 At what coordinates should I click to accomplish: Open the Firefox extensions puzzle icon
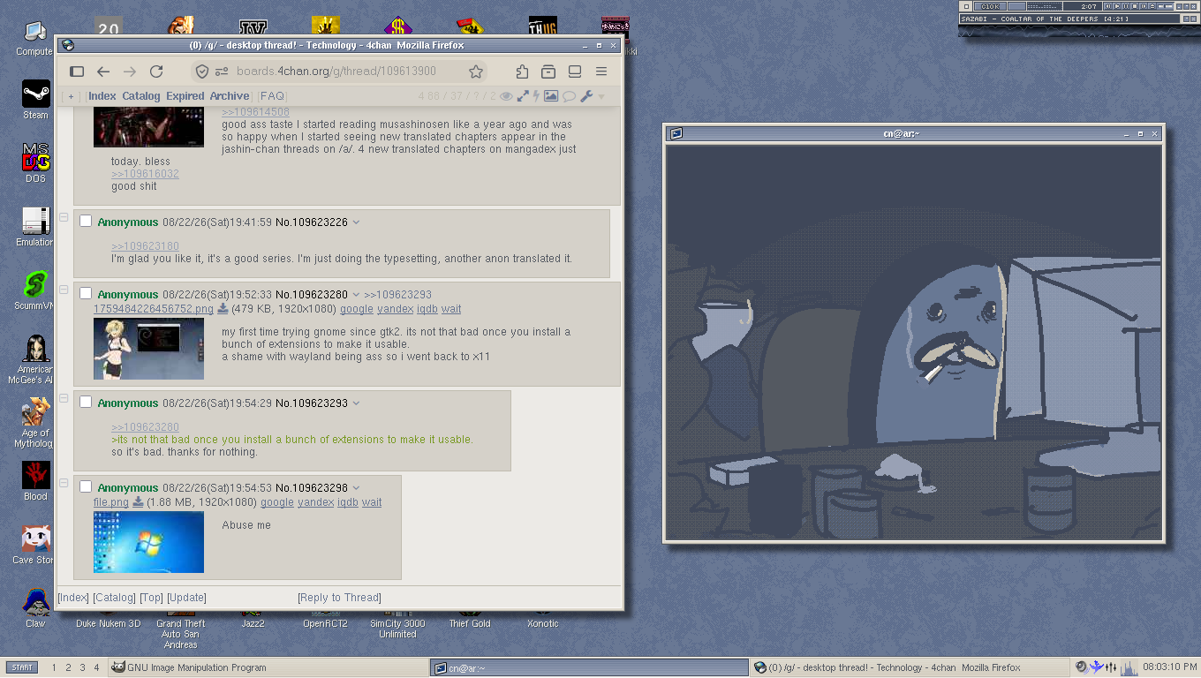pos(522,72)
